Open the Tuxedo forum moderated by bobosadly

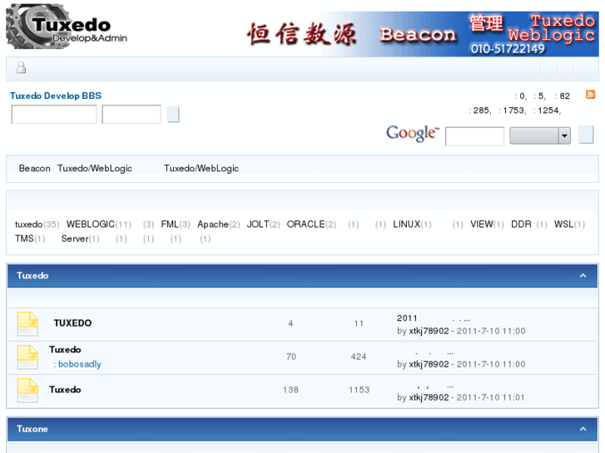point(65,350)
